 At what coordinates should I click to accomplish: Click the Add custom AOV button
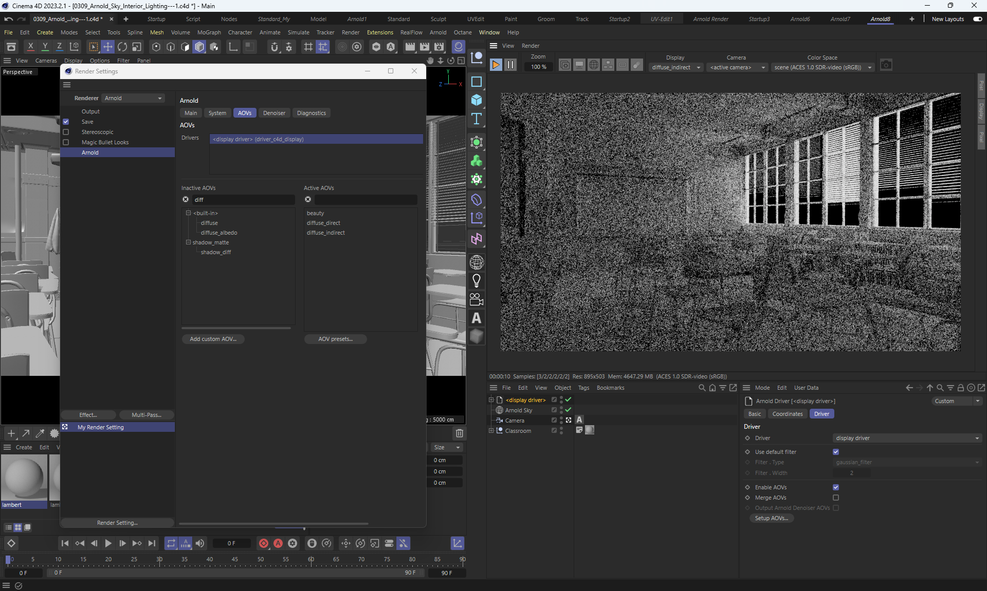pos(213,339)
